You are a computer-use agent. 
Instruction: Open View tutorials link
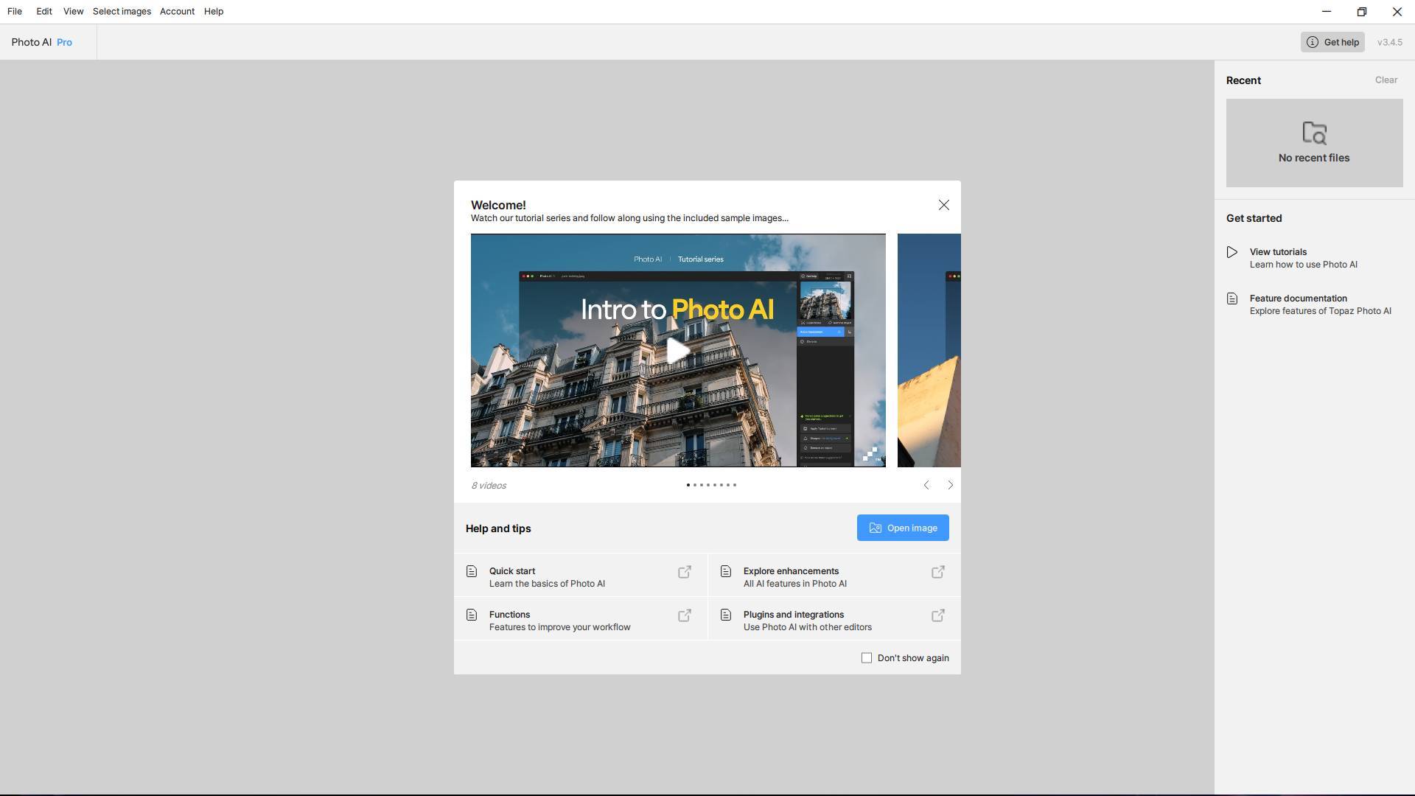coord(1303,258)
